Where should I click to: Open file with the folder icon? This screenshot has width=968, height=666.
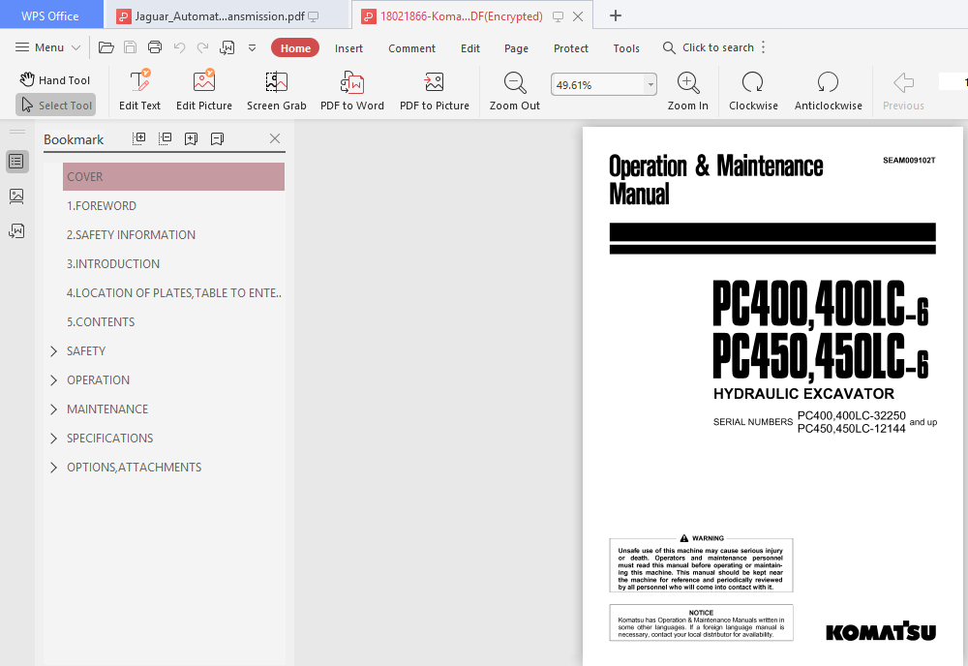point(106,47)
